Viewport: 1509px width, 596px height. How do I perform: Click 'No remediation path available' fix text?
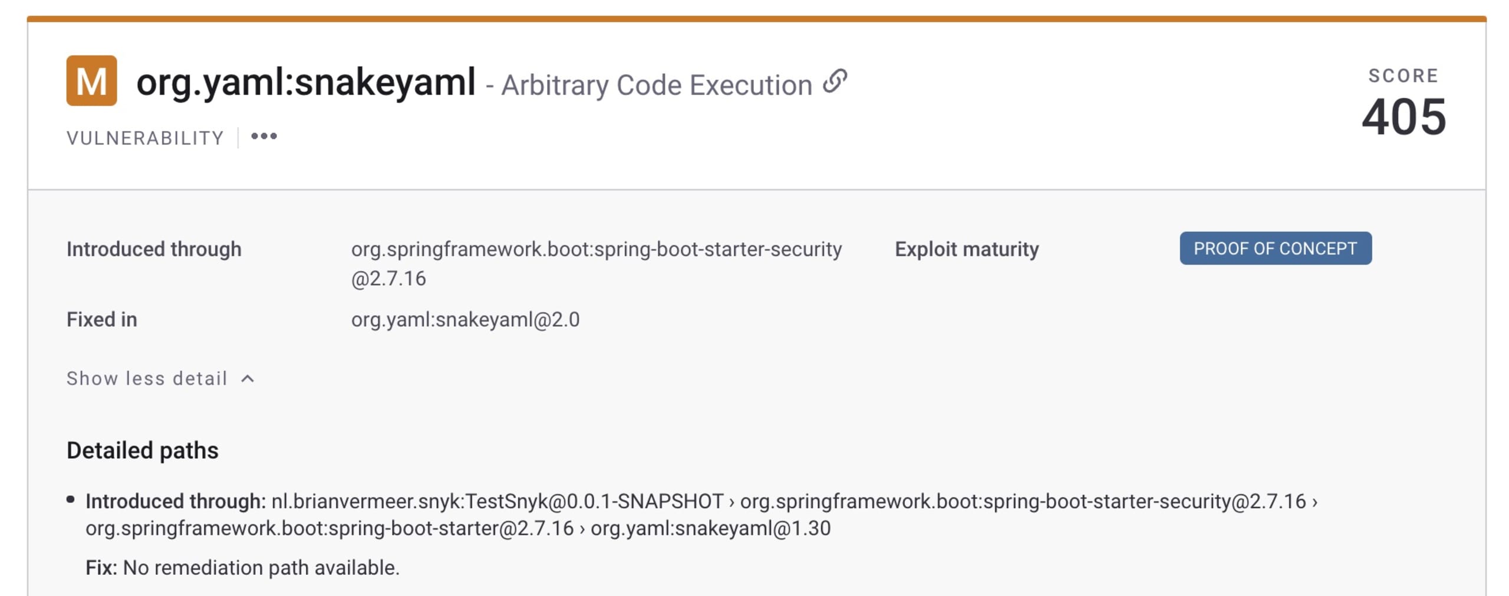[x=261, y=568]
